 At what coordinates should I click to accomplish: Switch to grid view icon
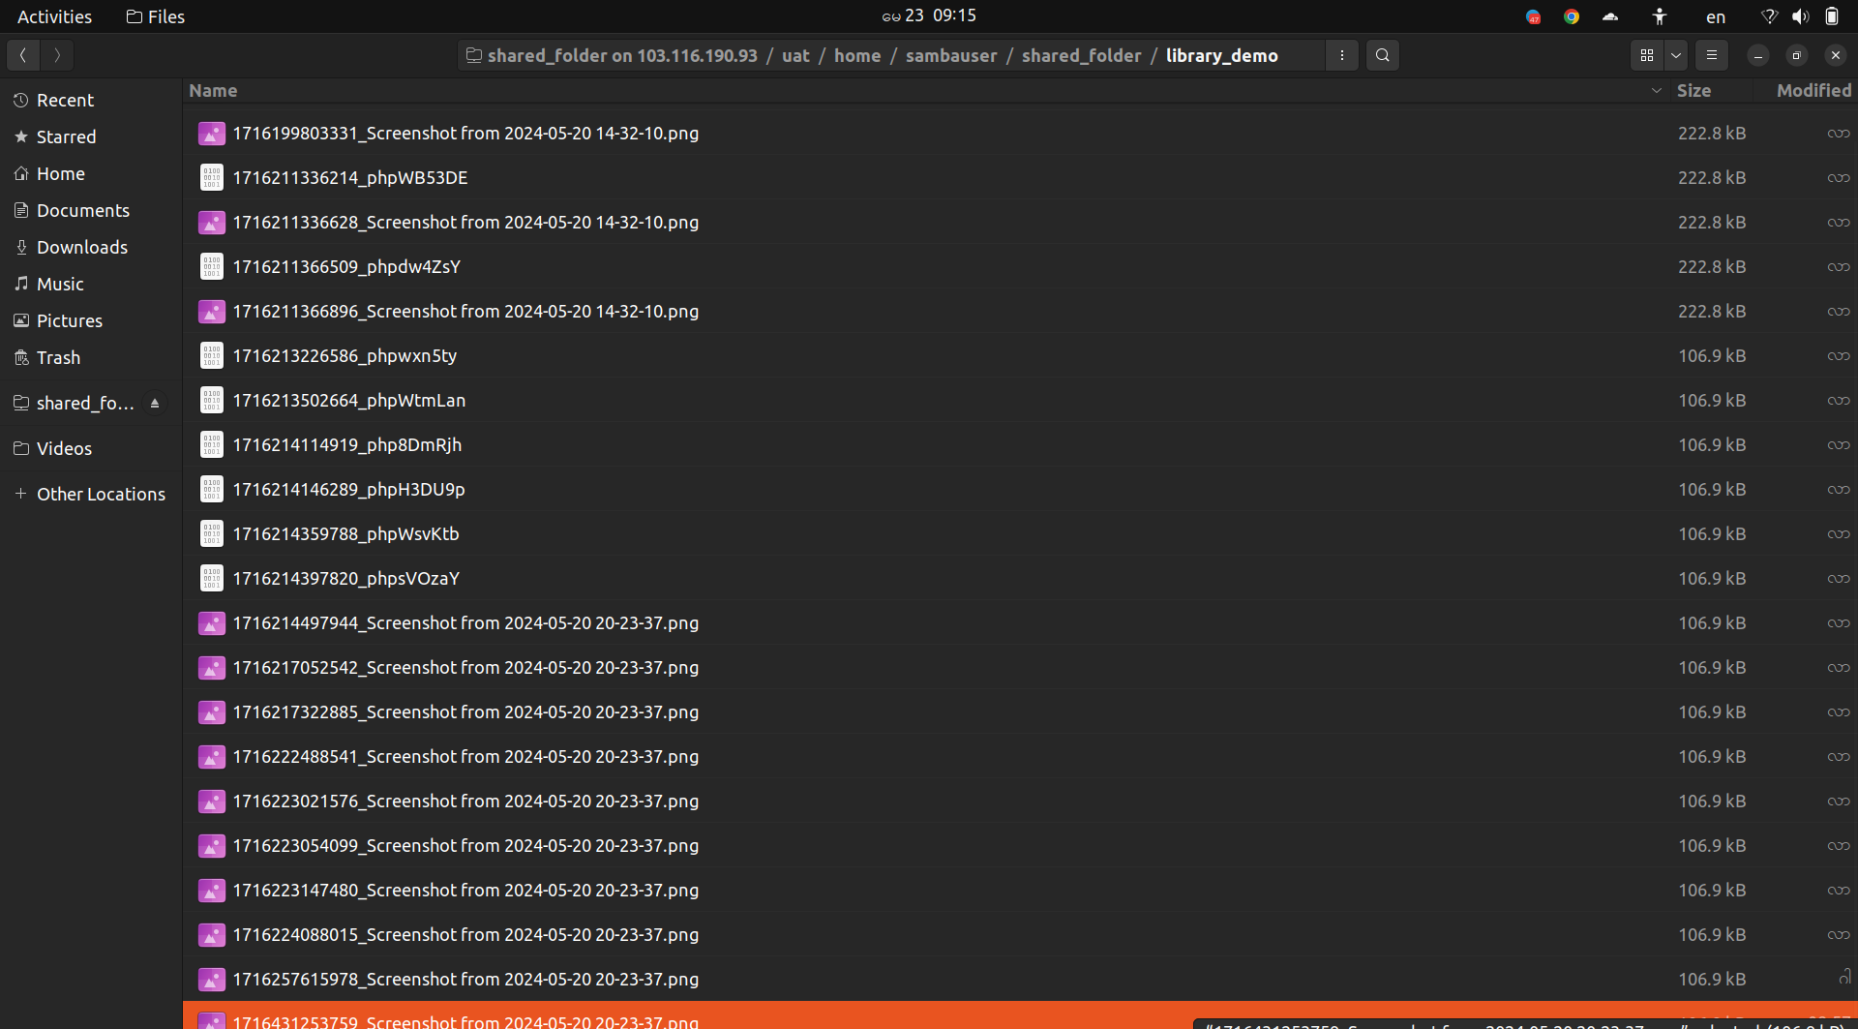tap(1646, 55)
